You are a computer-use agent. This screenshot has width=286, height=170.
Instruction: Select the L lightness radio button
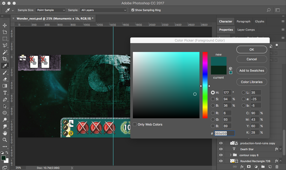click(243, 92)
